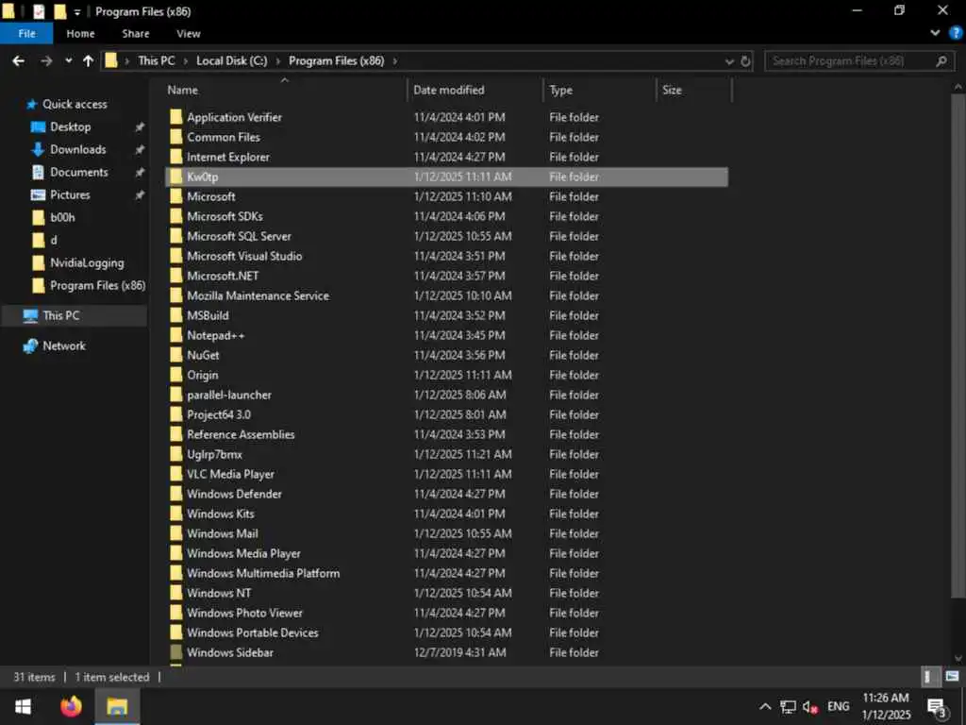This screenshot has width=966, height=725.
Task: Launch Firefox from the taskbar
Action: point(71,706)
